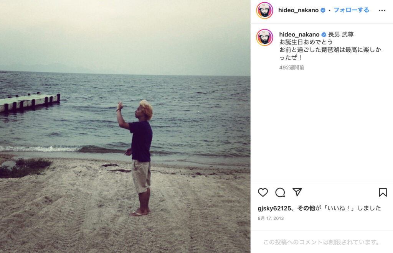The image size is (393, 253).
Task: Click caption profile avatar picture
Action: [264, 37]
